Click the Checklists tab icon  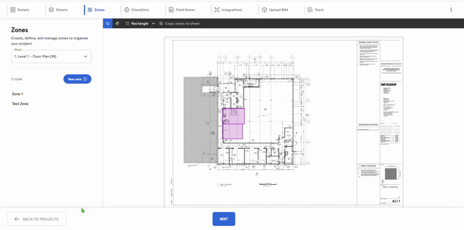(126, 10)
